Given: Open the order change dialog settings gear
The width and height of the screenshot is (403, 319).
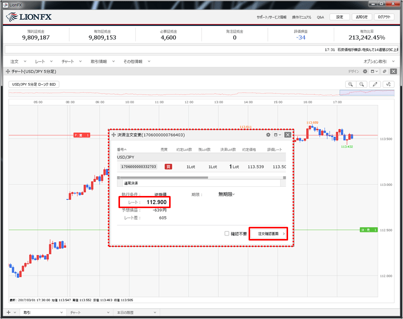Looking at the screenshot, I should point(268,135).
